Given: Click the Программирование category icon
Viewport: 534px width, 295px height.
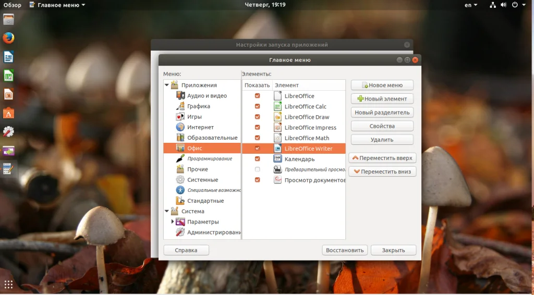Looking at the screenshot, I should 180,158.
